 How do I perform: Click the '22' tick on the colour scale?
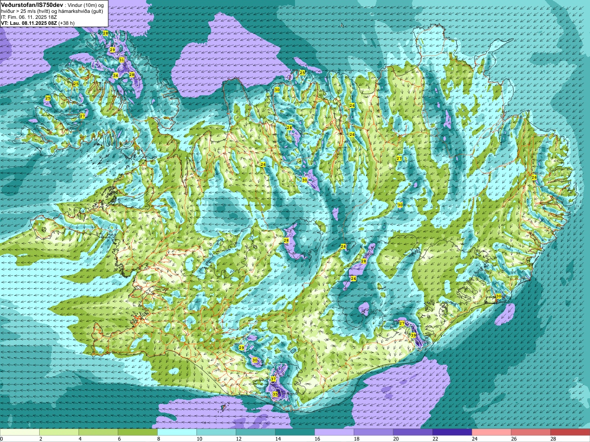[435, 439]
